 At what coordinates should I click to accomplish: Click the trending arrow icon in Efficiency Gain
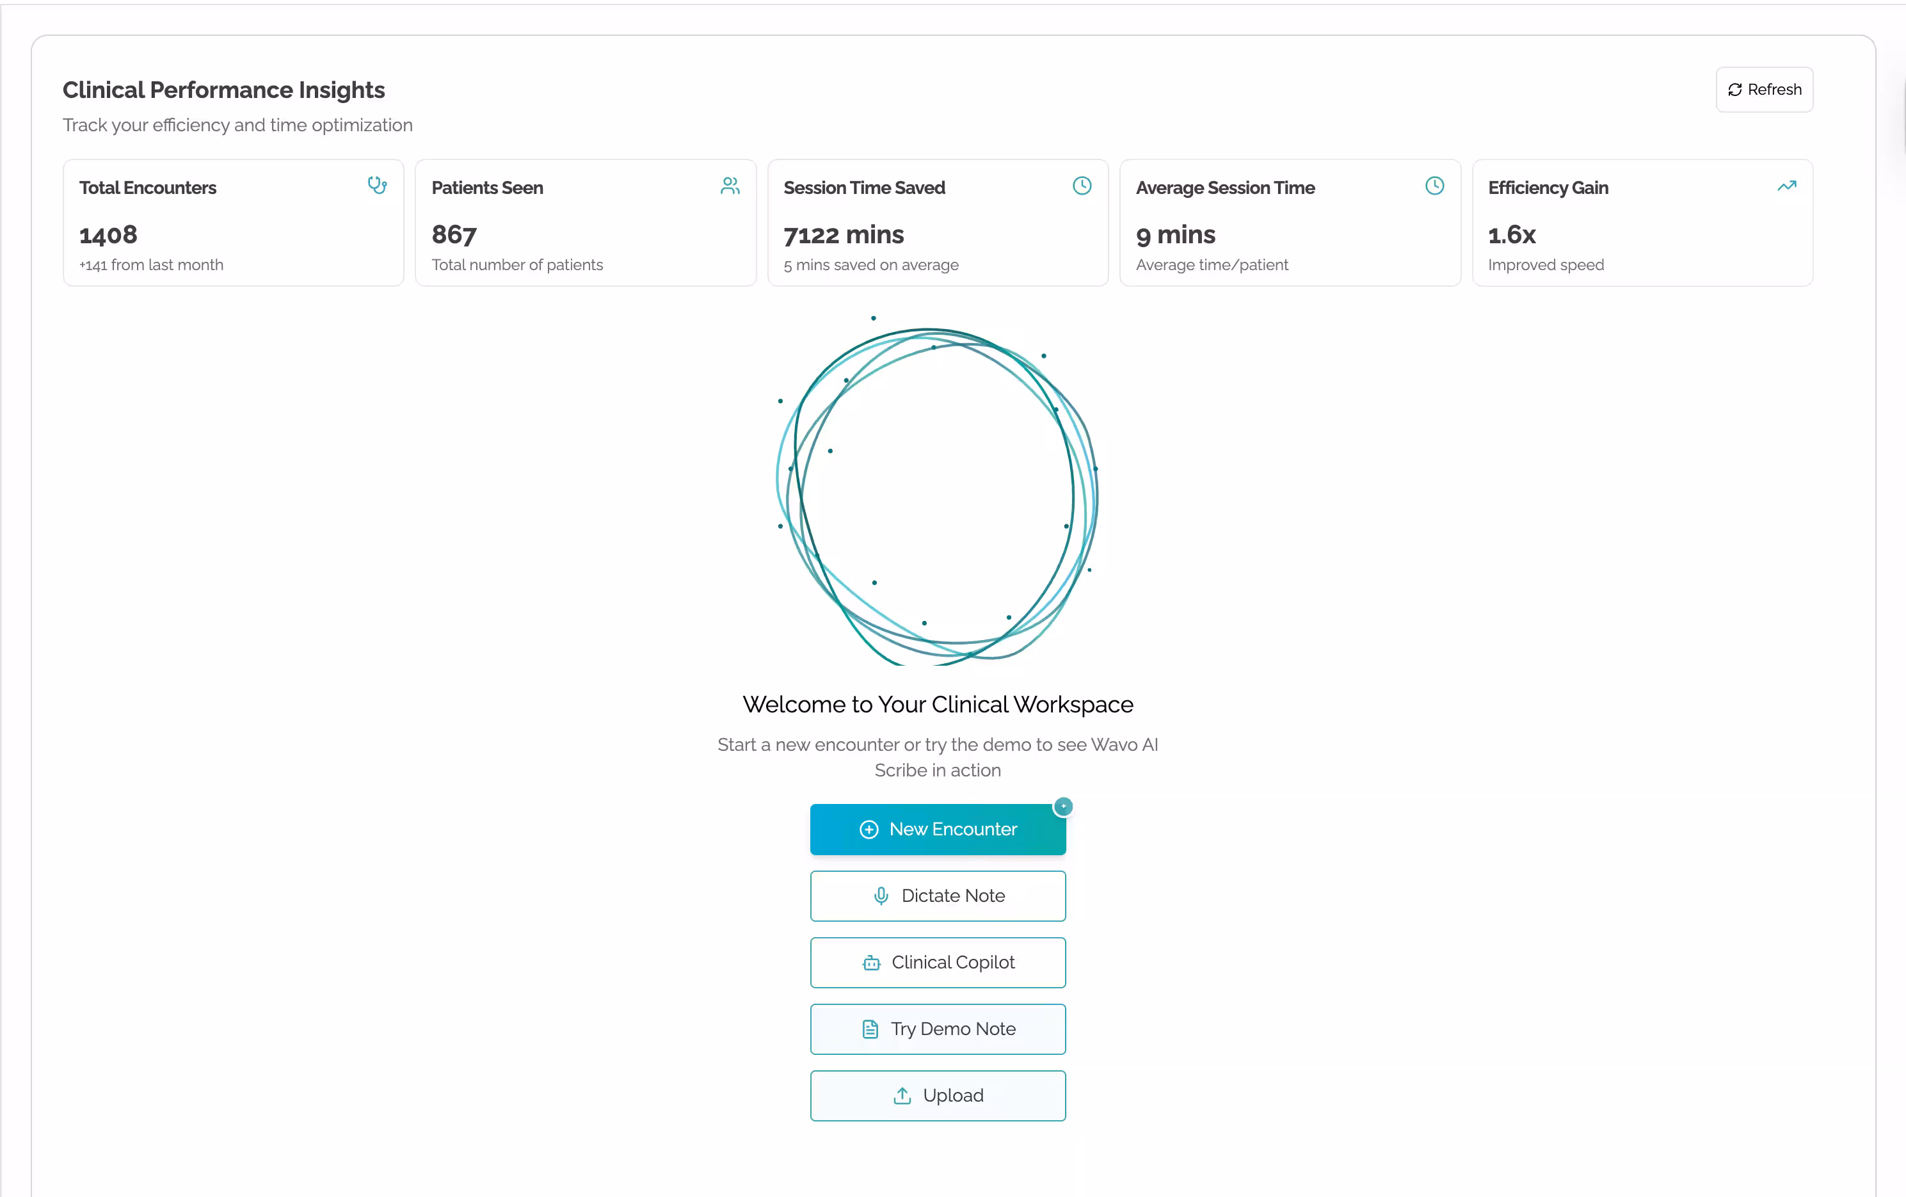pyautogui.click(x=1786, y=186)
